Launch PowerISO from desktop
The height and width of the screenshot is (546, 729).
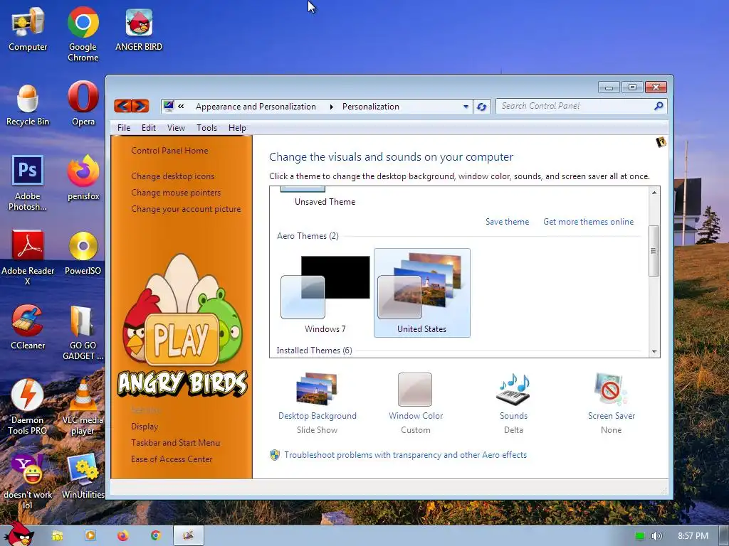tap(83, 253)
